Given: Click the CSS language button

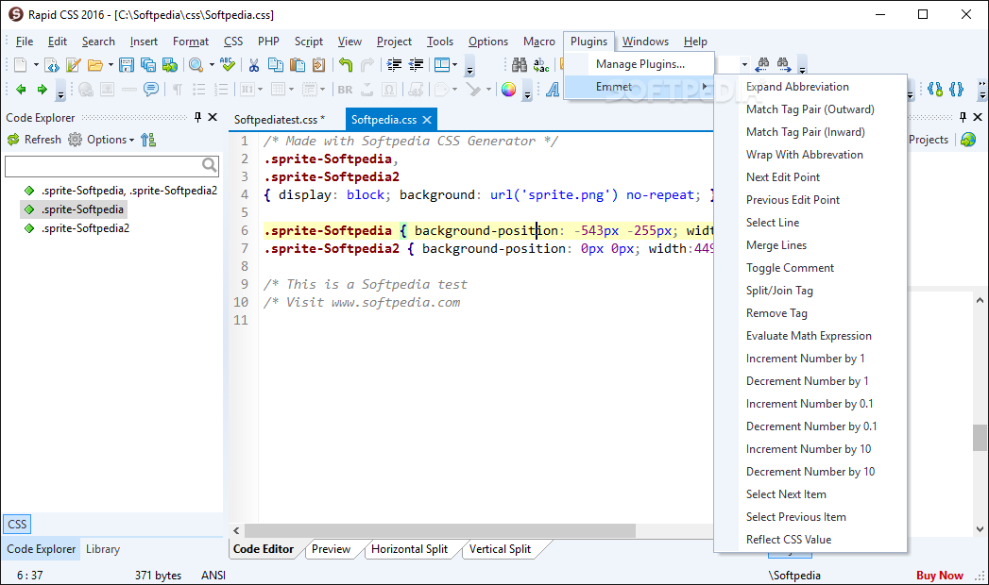Looking at the screenshot, I should coord(17,524).
